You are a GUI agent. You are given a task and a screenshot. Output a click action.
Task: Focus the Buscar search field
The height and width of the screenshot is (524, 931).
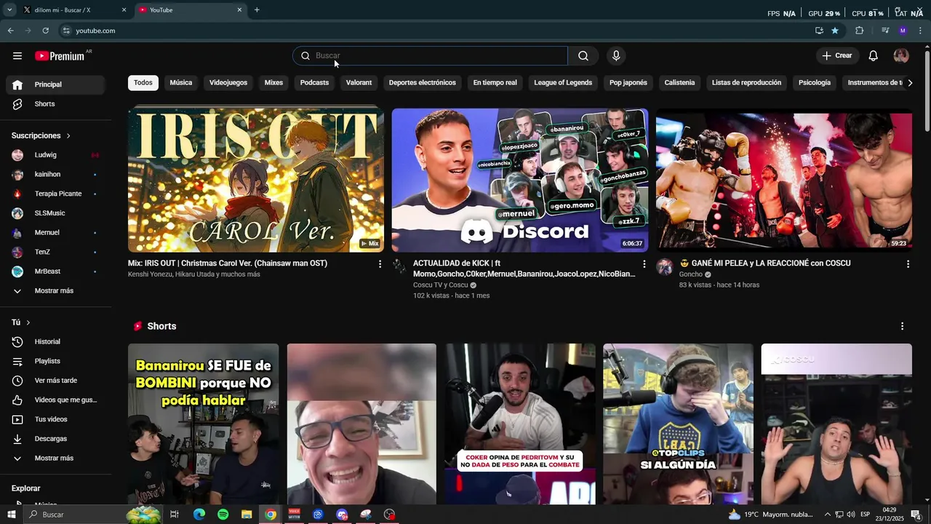click(x=430, y=56)
